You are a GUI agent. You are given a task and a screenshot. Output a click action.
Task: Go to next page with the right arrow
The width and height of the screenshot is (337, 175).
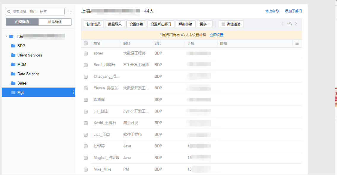pyautogui.click(x=295, y=24)
